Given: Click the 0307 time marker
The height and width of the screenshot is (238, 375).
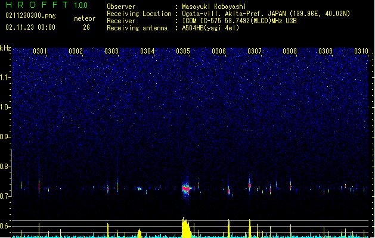Looking at the screenshot, I should [x=255, y=51].
